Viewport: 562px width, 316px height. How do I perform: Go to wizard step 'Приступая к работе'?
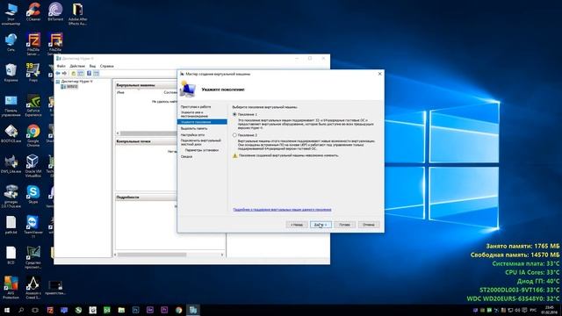[x=196, y=107]
